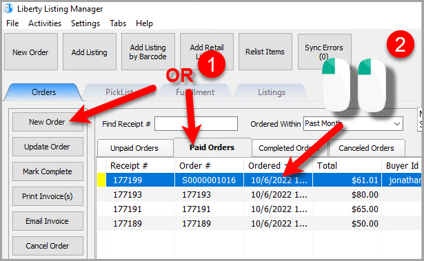This screenshot has width=424, height=261.
Task: Click the Add Listing toolbar button
Action: pyautogui.click(x=90, y=52)
